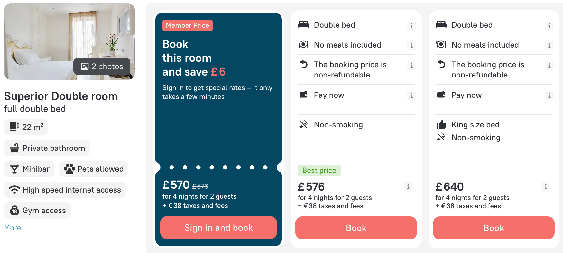Screen dimensions: 563x253
Task: Click info icon for No meals included, middle card
Action: [411, 46]
